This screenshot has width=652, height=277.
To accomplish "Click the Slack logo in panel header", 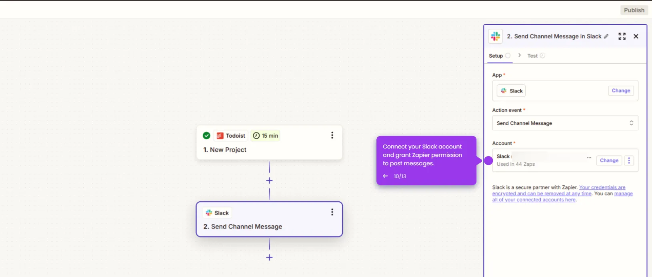I will pos(496,36).
